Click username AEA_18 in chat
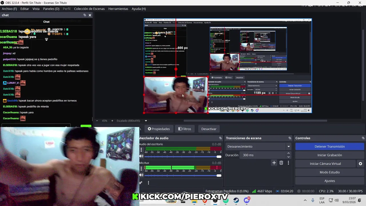 click(x=7, y=47)
